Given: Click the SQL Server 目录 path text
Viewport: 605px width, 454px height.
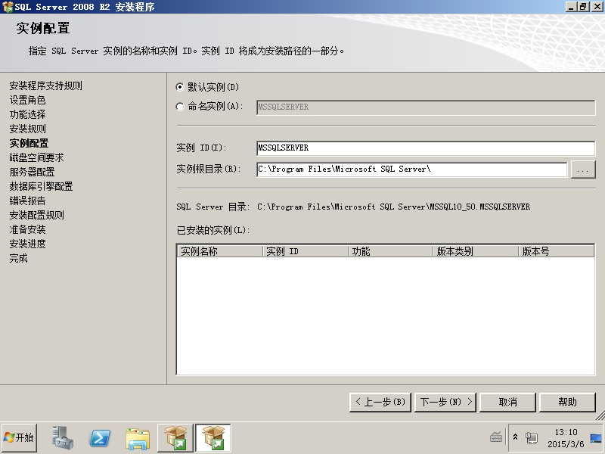Looking at the screenshot, I should [393, 207].
